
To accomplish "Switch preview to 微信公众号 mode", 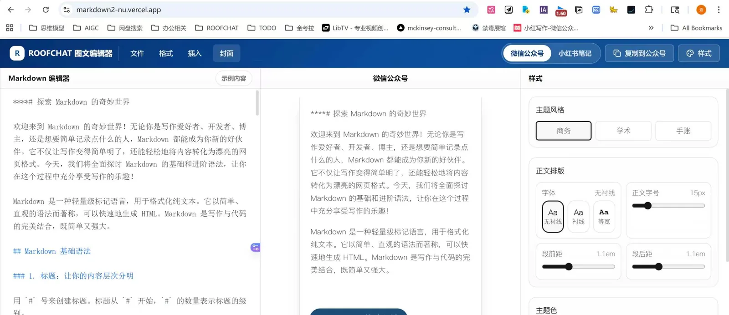I will coord(527,53).
